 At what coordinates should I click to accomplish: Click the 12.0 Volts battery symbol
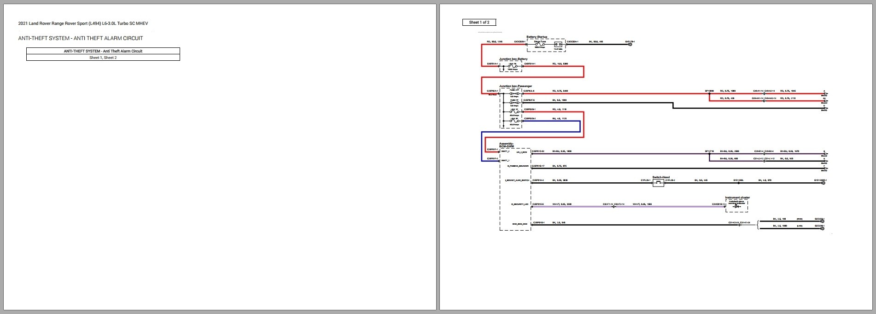click(x=558, y=44)
